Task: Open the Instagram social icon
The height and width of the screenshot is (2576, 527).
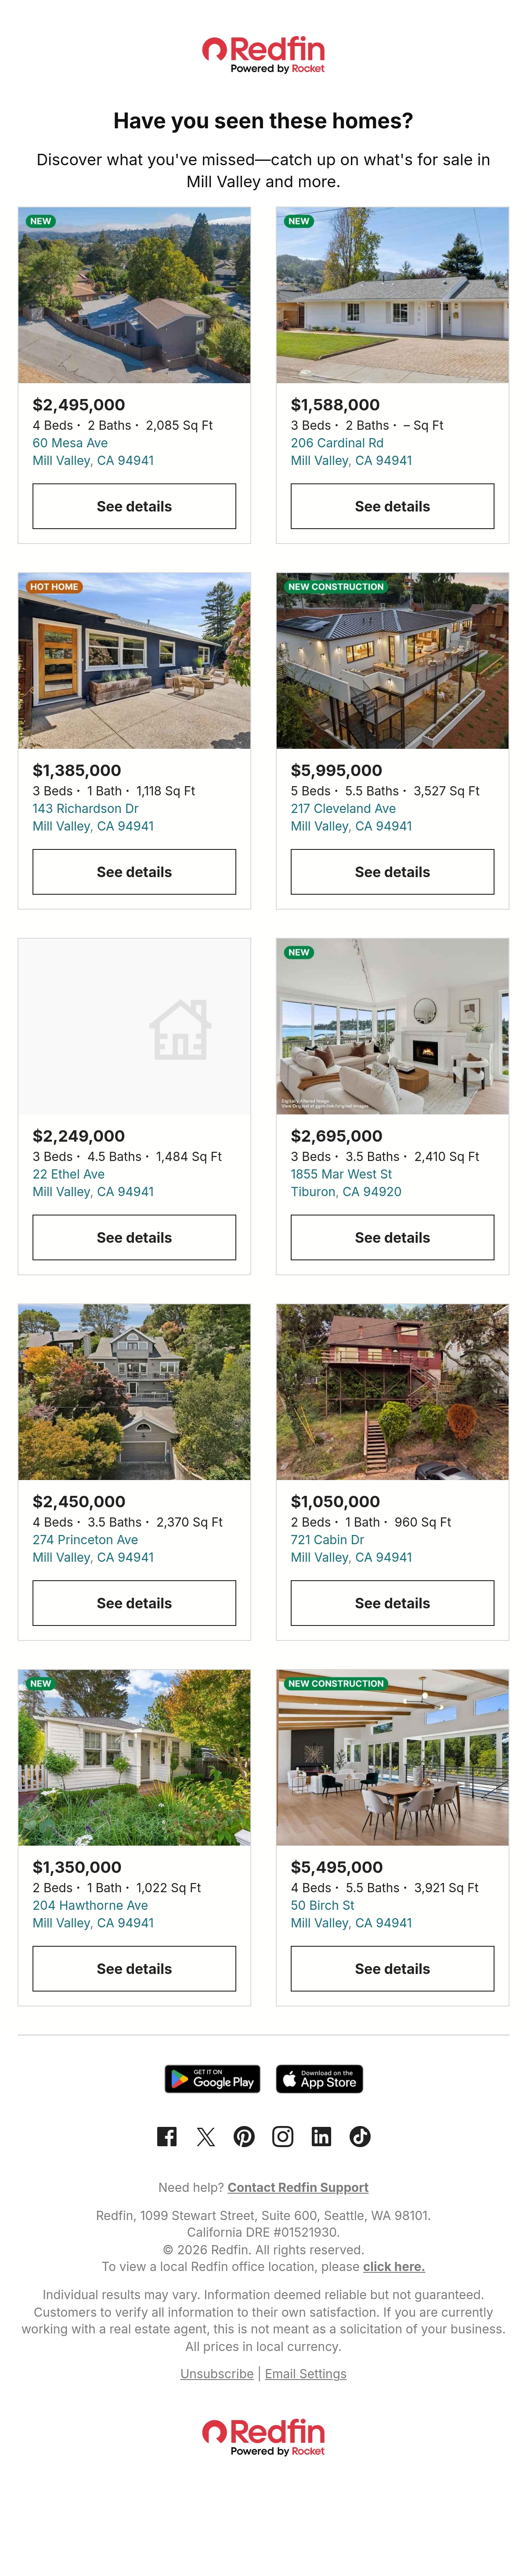Action: point(283,2136)
